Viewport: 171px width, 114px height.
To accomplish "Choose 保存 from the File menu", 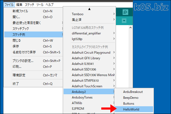I will click(33, 46).
